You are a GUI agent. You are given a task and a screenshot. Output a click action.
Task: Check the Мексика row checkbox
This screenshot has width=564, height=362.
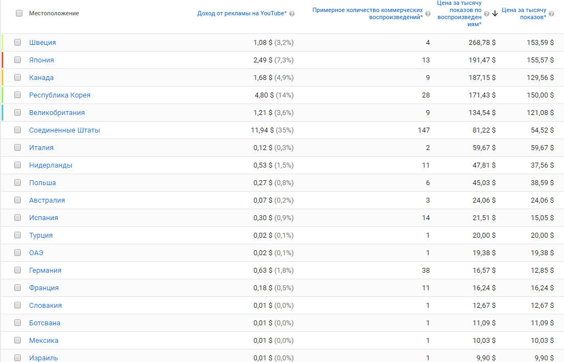(18, 340)
